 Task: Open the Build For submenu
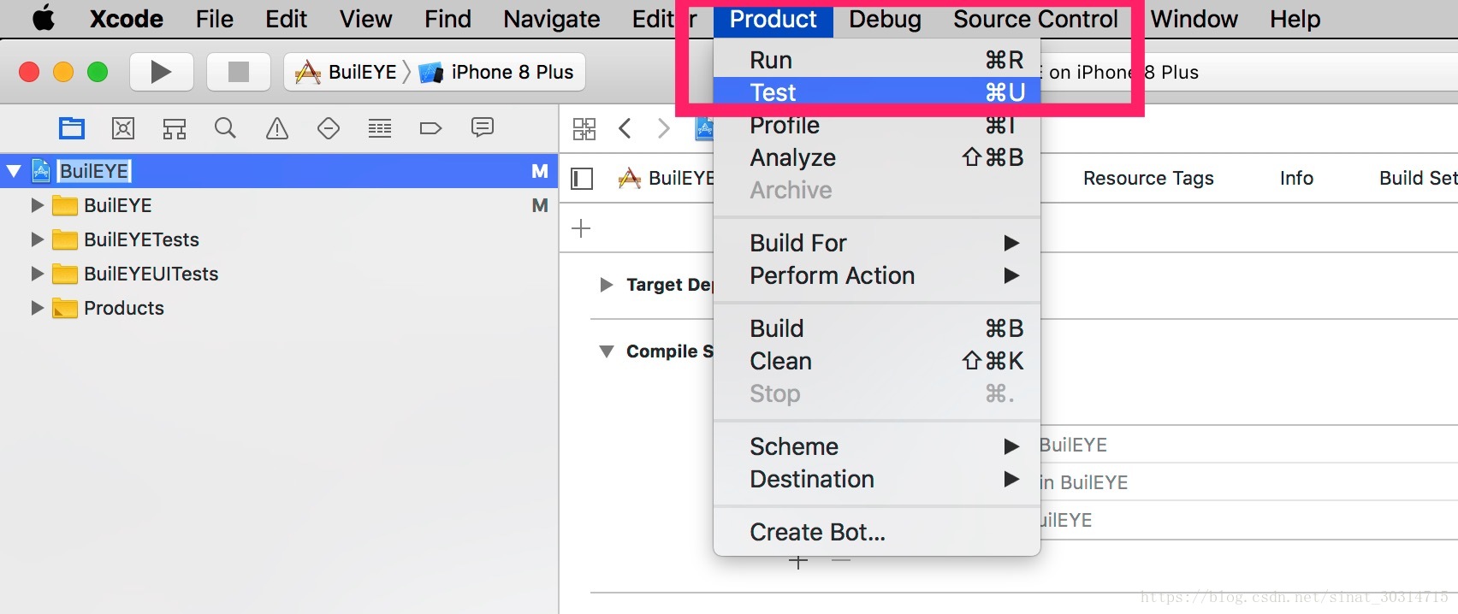click(877, 243)
